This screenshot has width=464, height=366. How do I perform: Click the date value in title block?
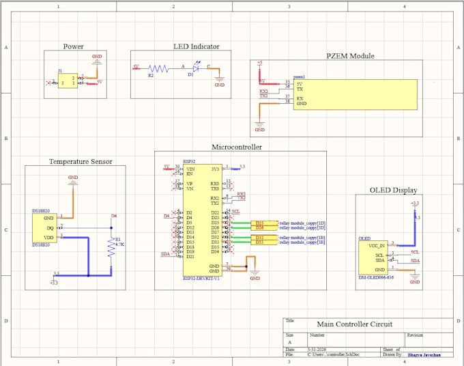tap(317, 350)
